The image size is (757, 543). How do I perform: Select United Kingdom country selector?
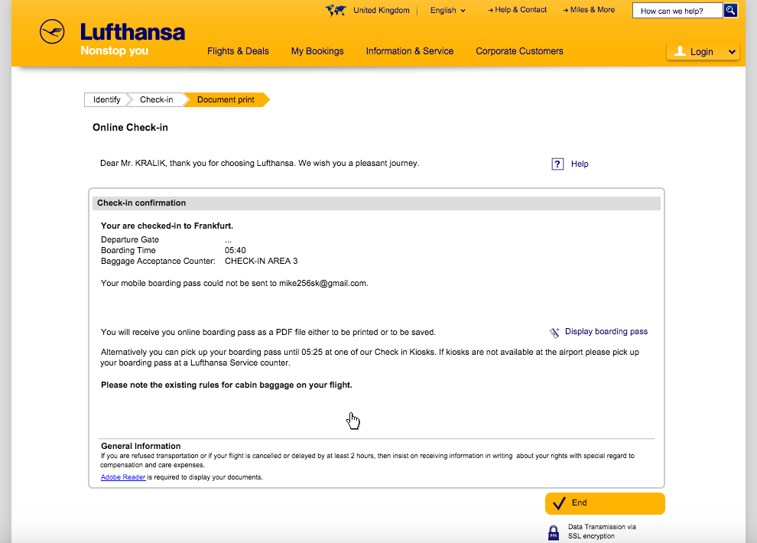pyautogui.click(x=382, y=10)
